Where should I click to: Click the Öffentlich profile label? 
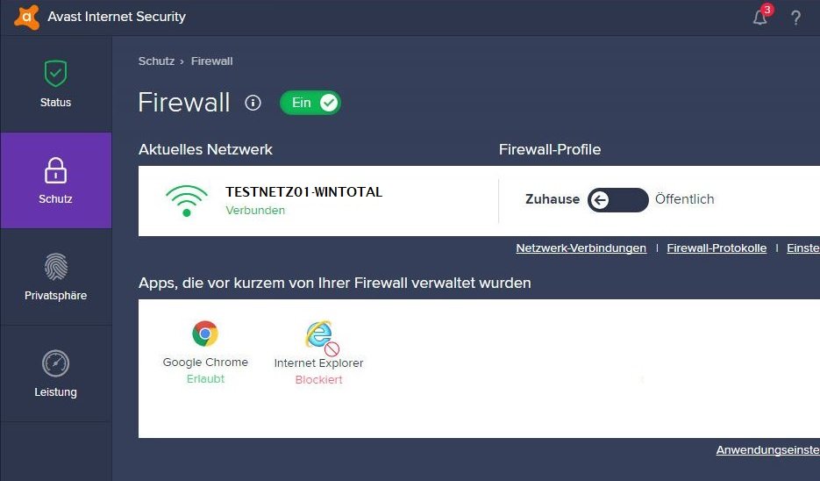(684, 199)
